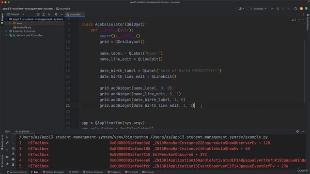Open run configuration wrench icon in Run panel
The width and height of the screenshot is (310, 174).
point(7,143)
